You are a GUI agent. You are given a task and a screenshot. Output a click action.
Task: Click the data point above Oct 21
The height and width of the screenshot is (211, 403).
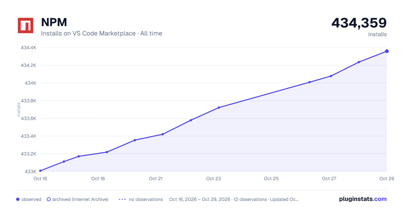click(163, 134)
